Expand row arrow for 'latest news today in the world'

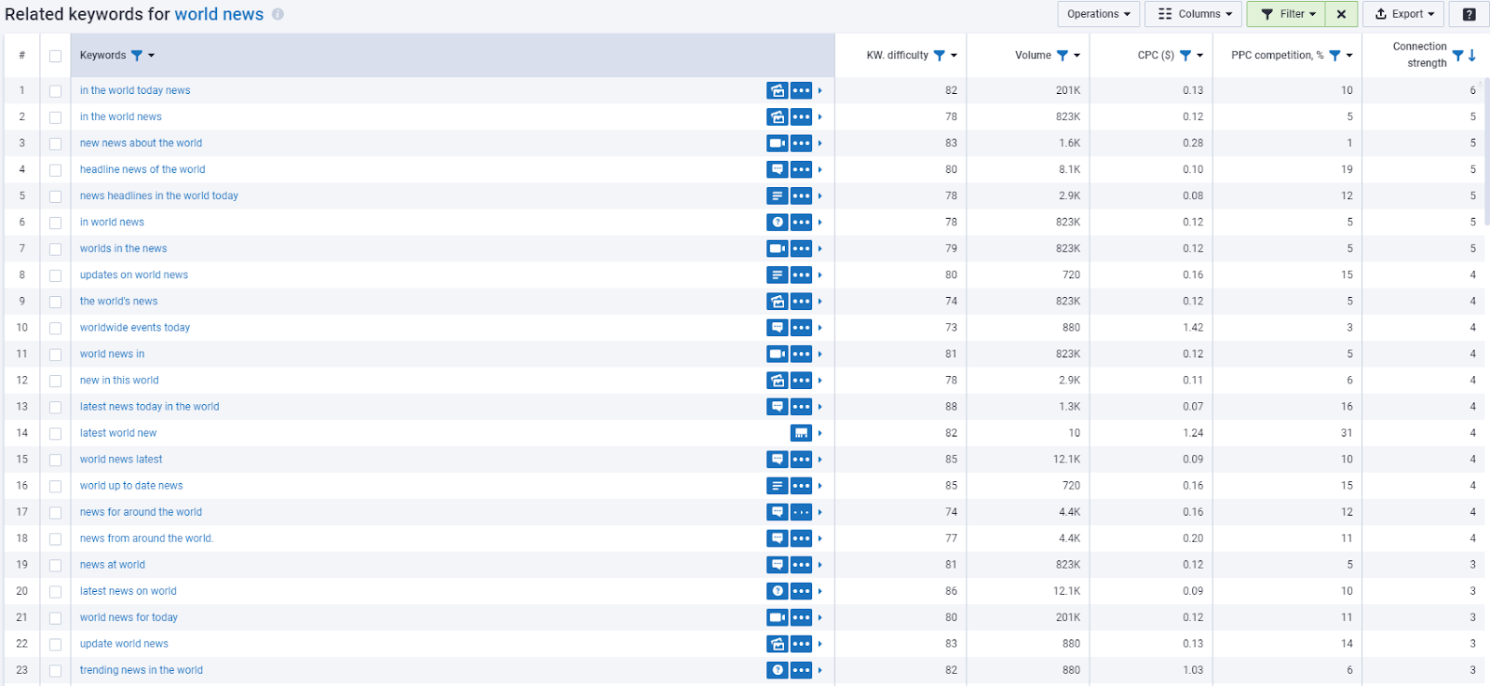click(820, 407)
